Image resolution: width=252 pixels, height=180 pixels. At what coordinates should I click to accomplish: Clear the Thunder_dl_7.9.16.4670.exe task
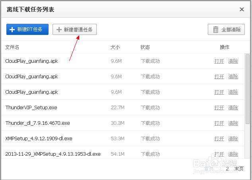point(233,123)
